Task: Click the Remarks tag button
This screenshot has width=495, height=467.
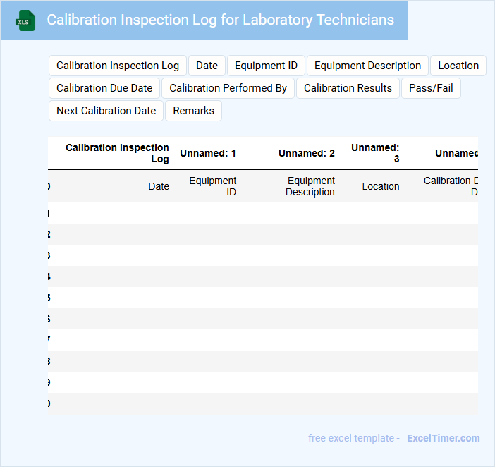Action: (x=193, y=111)
